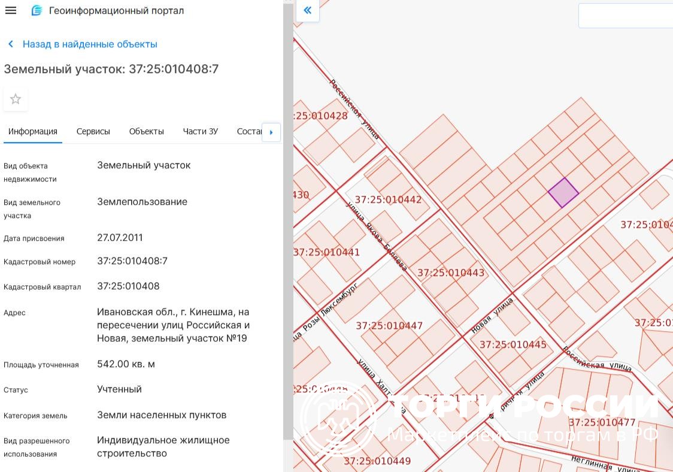The width and height of the screenshot is (673, 472).
Task: Click the map search input field
Action: pos(626,16)
